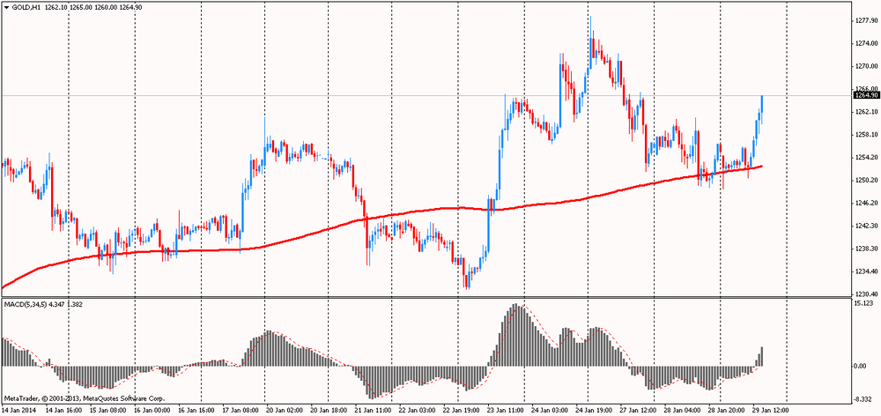Click the 14 Jan 16:00 time label

(x=64, y=410)
